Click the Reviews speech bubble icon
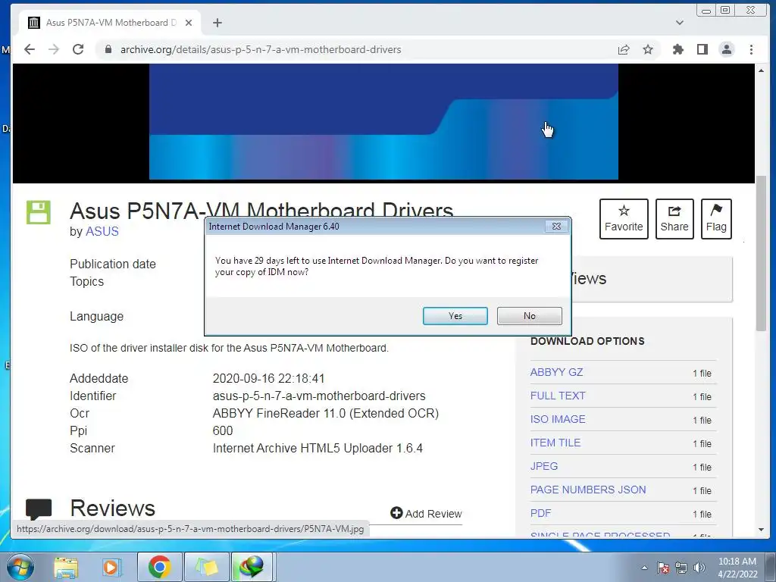Image resolution: width=776 pixels, height=582 pixels. (39, 509)
